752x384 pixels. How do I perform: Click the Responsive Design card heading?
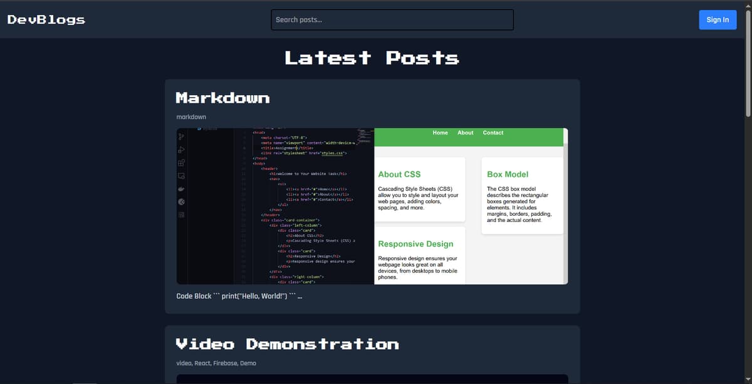415,244
